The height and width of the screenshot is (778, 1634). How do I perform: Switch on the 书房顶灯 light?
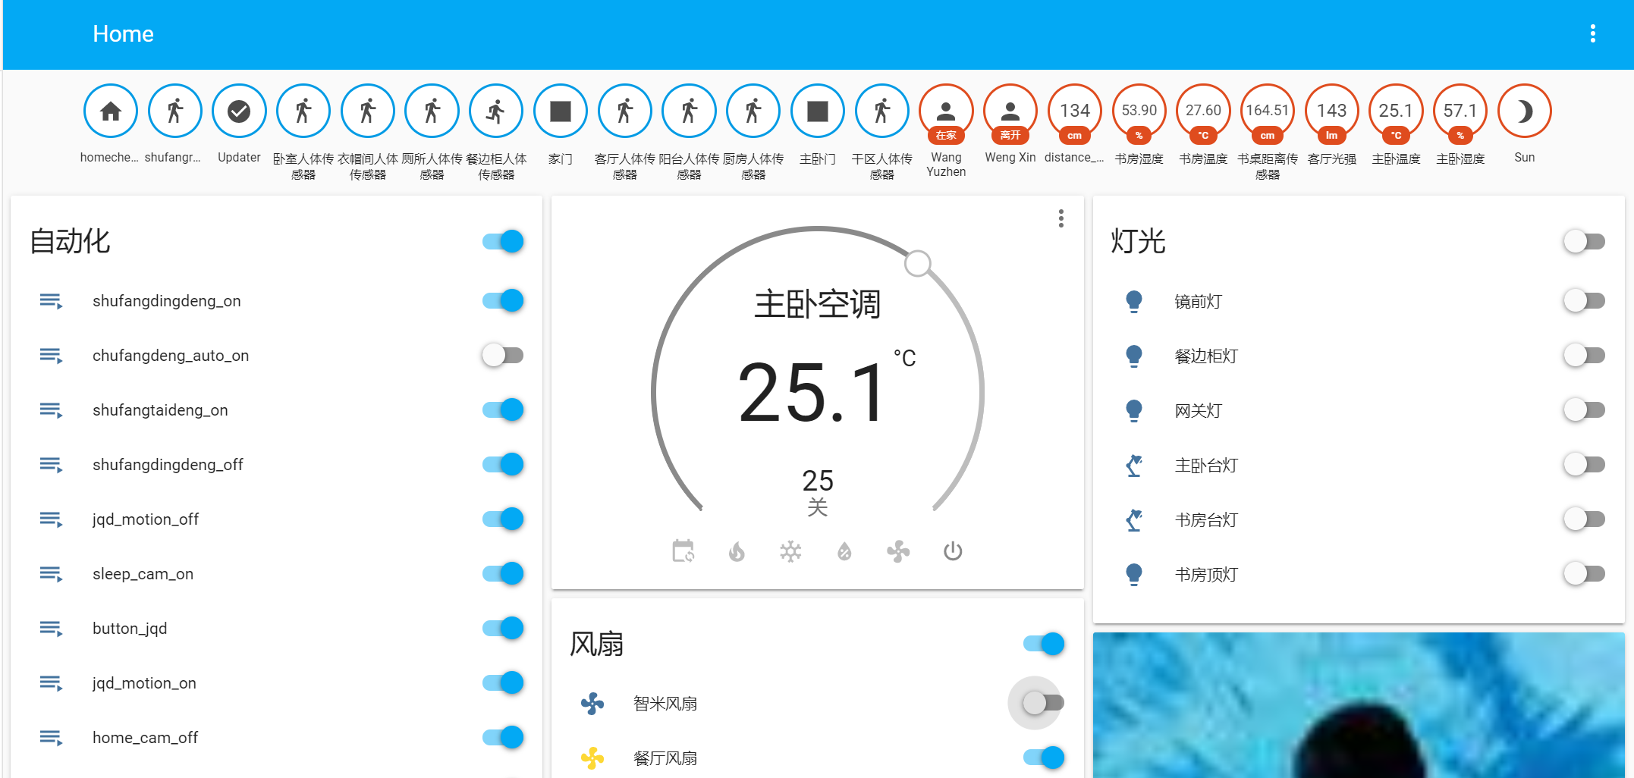[x=1585, y=573]
